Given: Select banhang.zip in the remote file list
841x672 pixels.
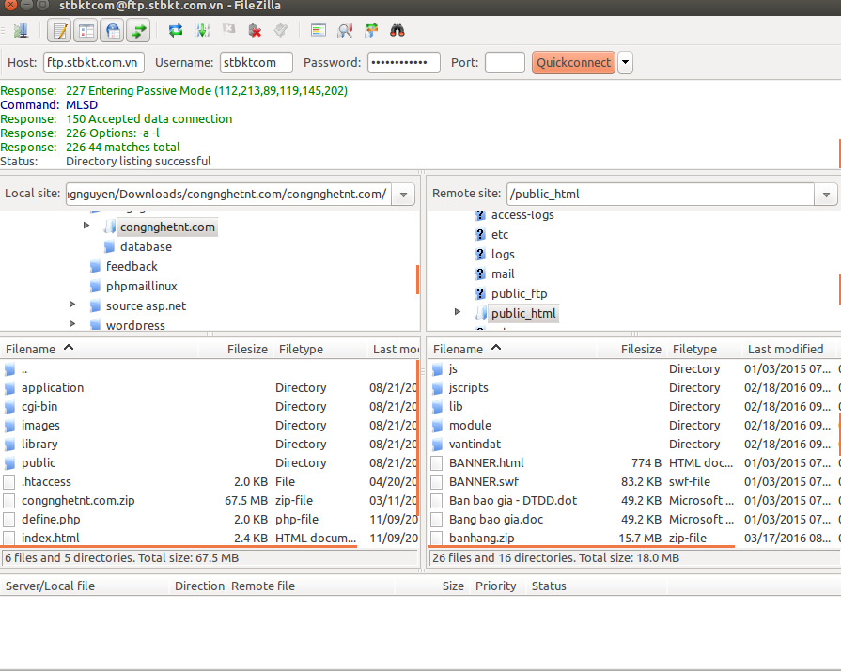Looking at the screenshot, I should (x=482, y=539).
